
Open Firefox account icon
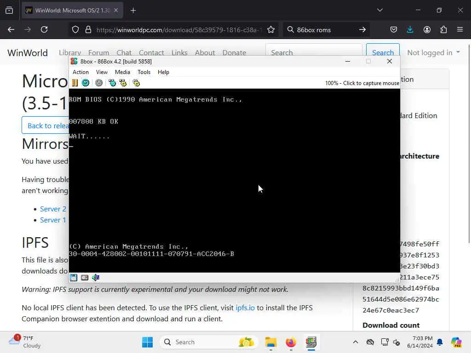[x=427, y=30]
